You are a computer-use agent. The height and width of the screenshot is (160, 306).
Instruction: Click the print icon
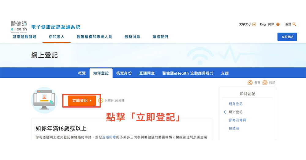click(265, 83)
